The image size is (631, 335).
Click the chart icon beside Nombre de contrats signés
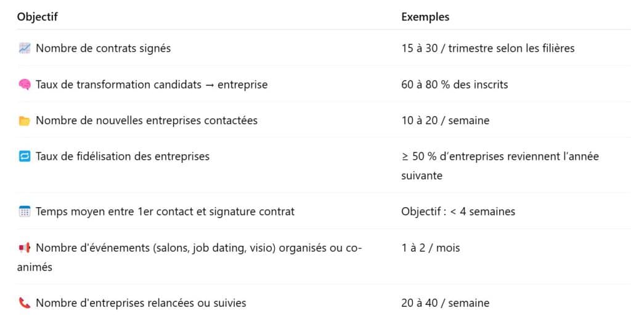24,48
